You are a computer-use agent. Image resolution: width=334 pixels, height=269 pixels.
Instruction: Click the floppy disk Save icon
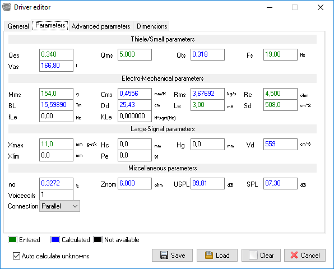tap(164, 255)
